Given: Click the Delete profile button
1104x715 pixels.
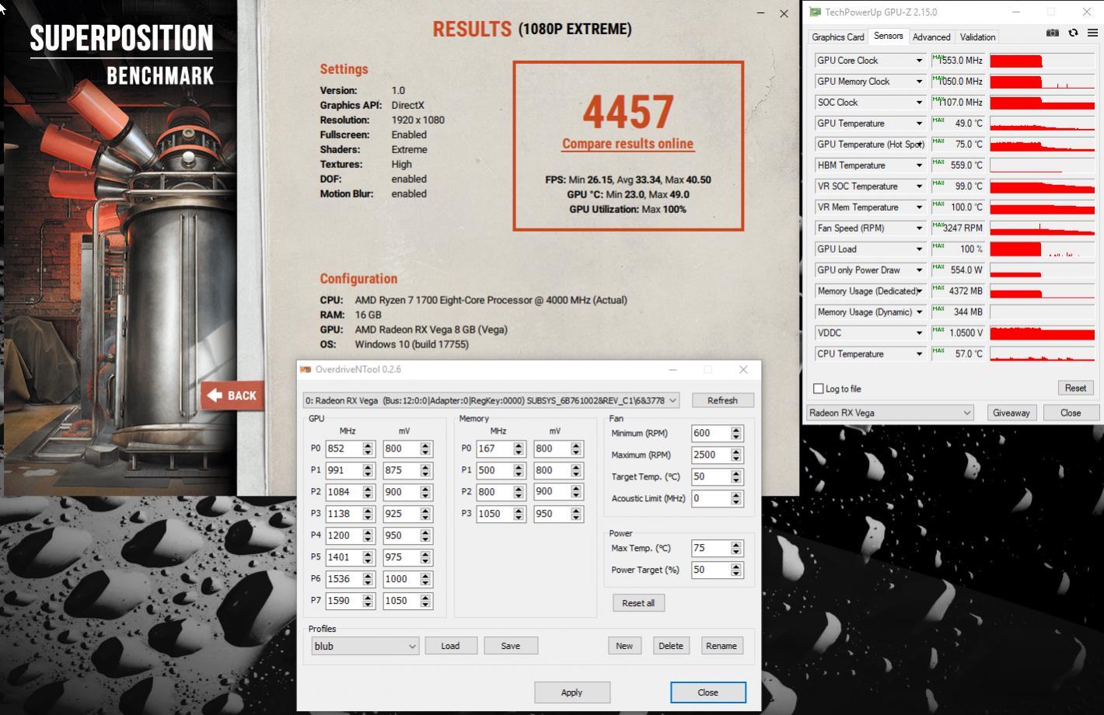Looking at the screenshot, I should 671,646.
